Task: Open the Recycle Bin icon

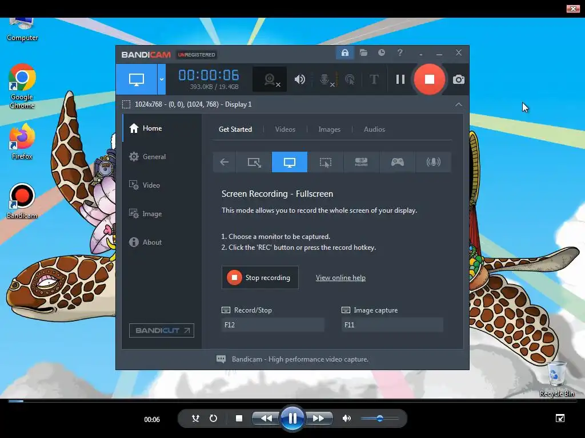Action: point(556,379)
